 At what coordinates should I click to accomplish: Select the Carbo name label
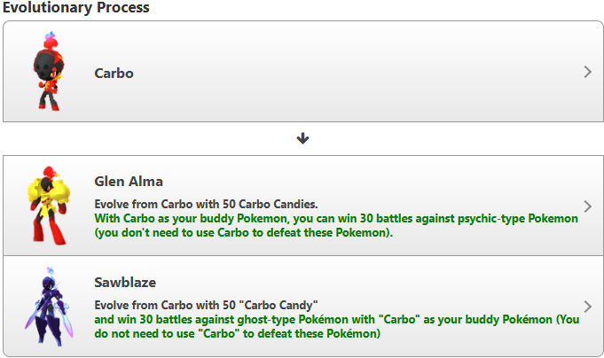coord(114,74)
